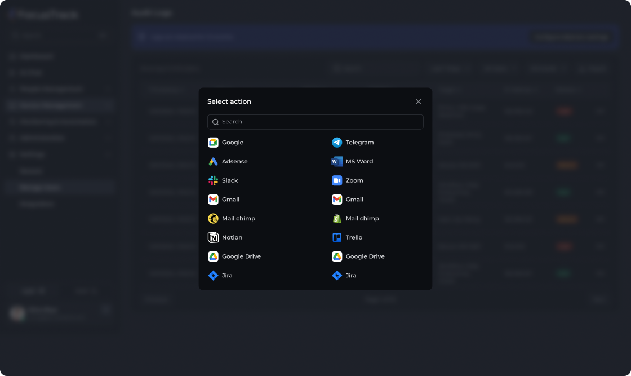
Task: Close the Select action dialog
Action: [x=418, y=101]
